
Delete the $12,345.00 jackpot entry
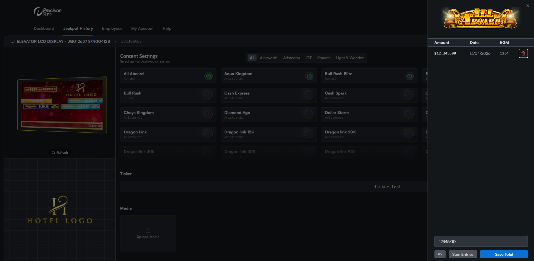(x=523, y=53)
